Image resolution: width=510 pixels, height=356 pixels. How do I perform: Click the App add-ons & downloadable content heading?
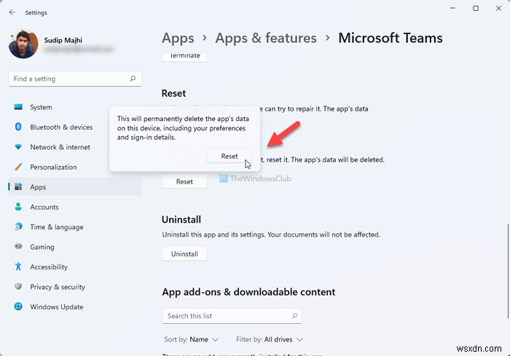click(248, 292)
